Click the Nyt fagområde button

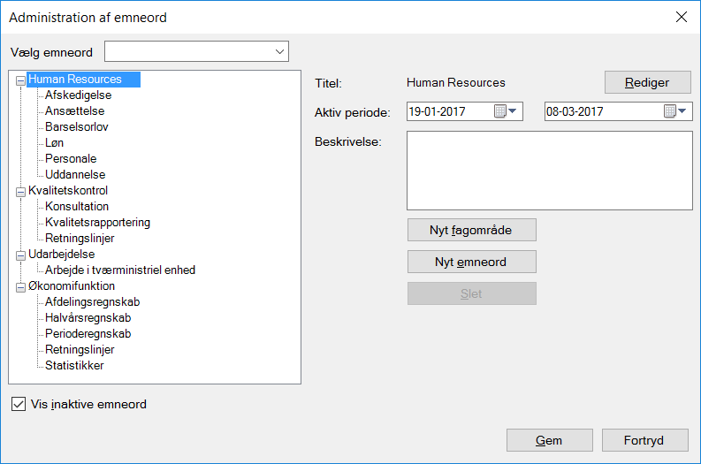[471, 230]
